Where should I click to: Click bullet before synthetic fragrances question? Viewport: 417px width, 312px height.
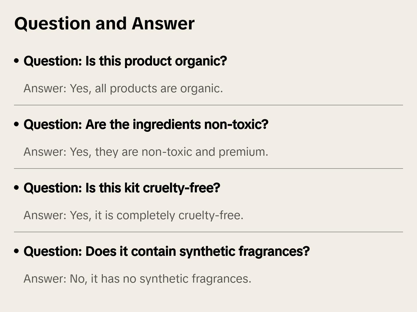point(17,251)
